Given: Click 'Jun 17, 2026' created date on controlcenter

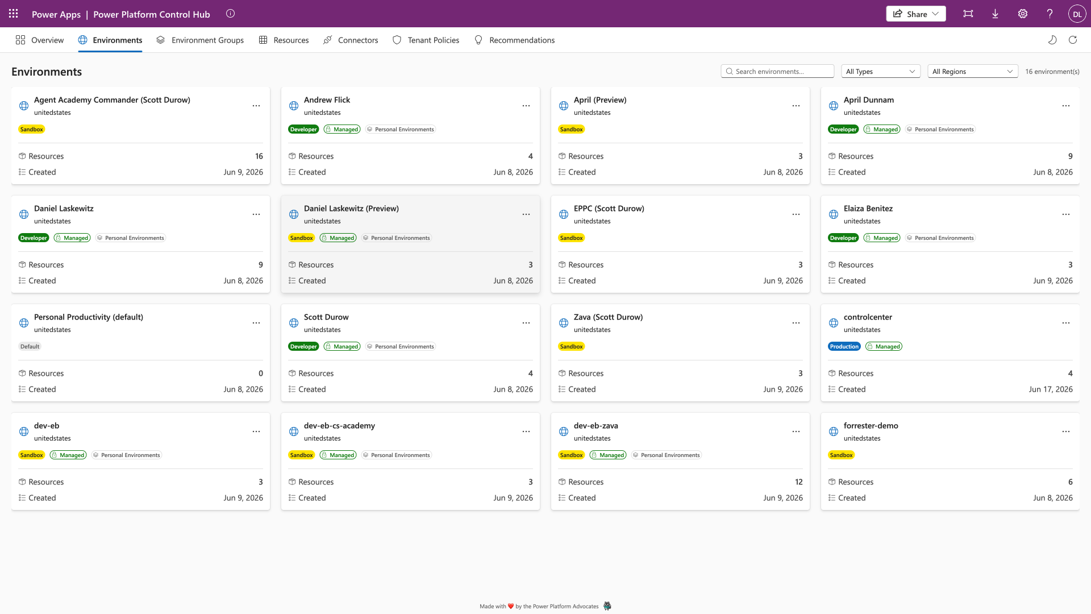Looking at the screenshot, I should point(1051,389).
